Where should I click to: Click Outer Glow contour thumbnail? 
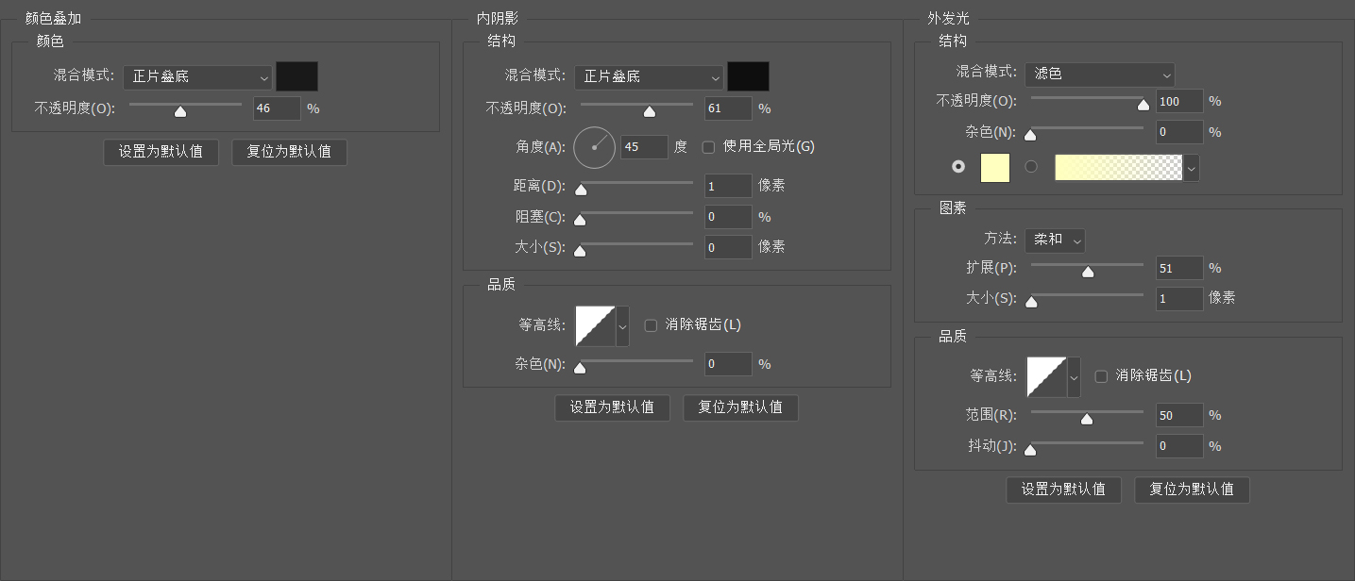pyautogui.click(x=1046, y=376)
